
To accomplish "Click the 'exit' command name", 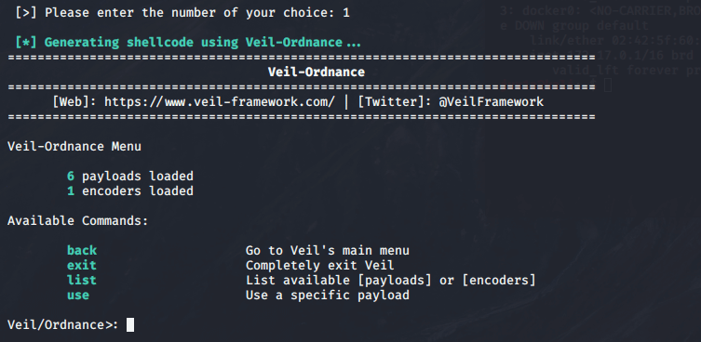I will click(x=82, y=266).
